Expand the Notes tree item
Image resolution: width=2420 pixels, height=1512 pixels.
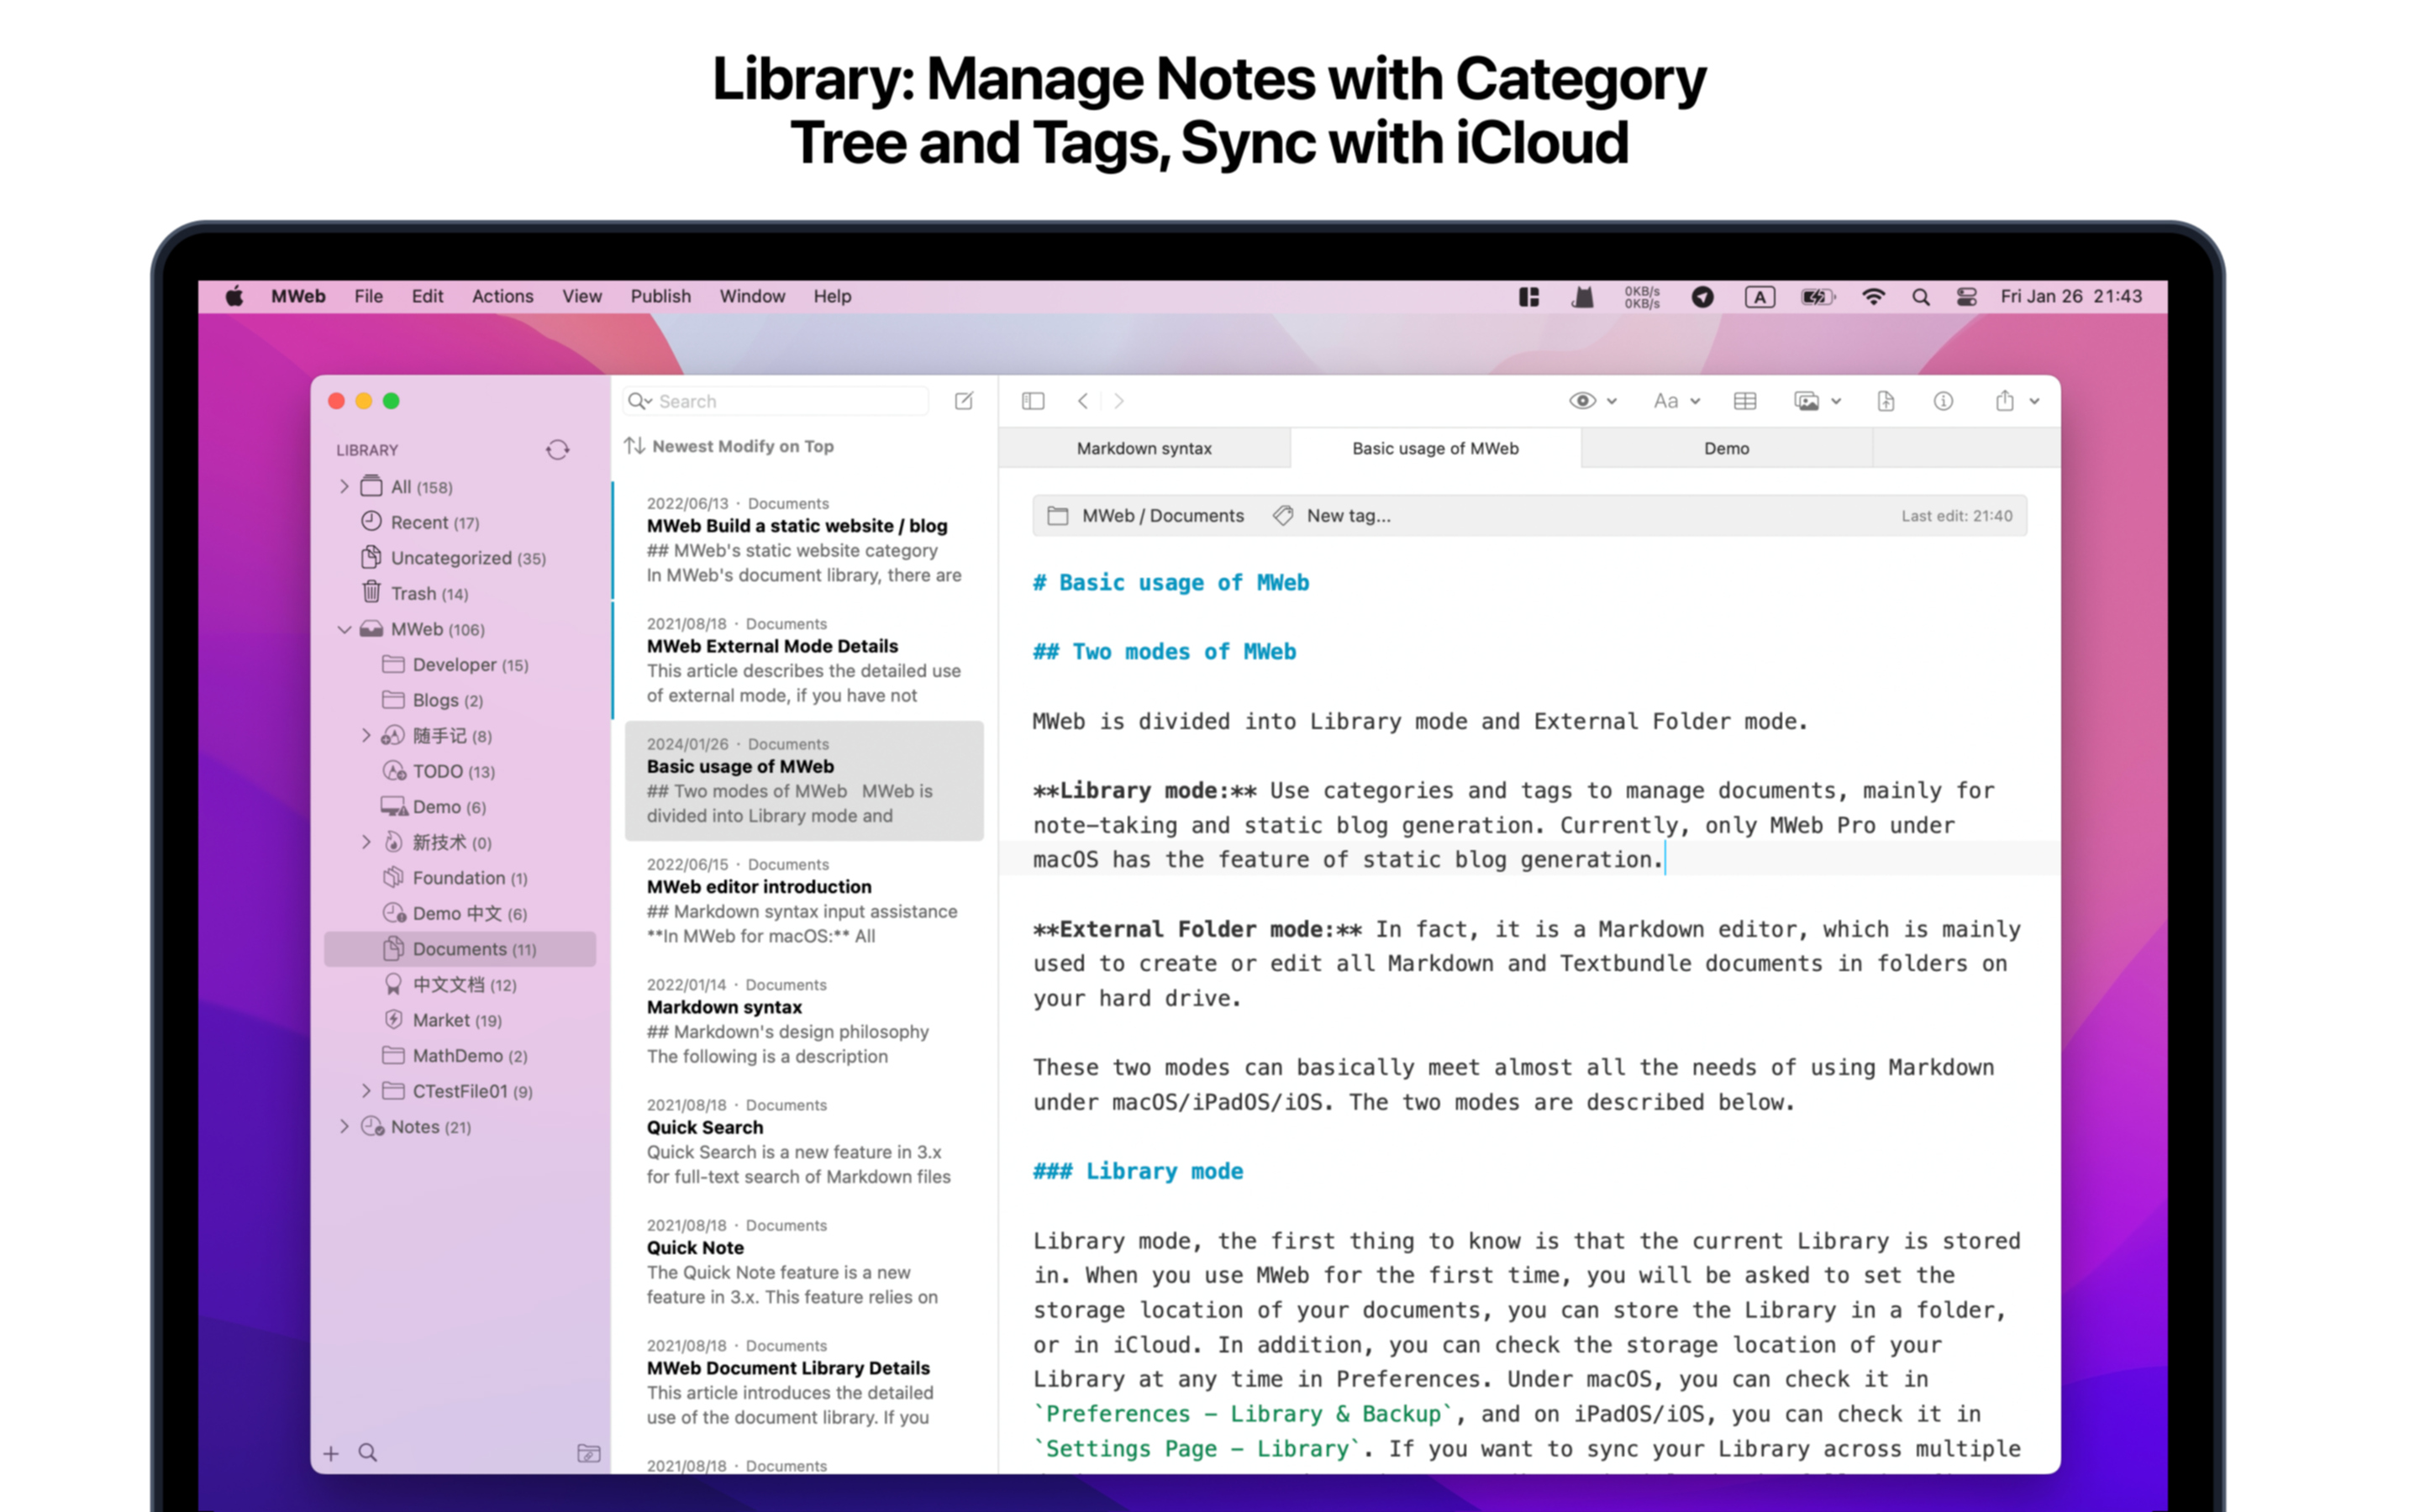click(x=345, y=1126)
